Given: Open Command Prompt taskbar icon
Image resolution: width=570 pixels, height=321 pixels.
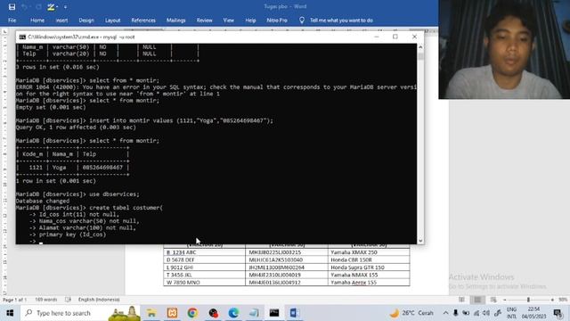Looking at the screenshot, I should tap(274, 313).
